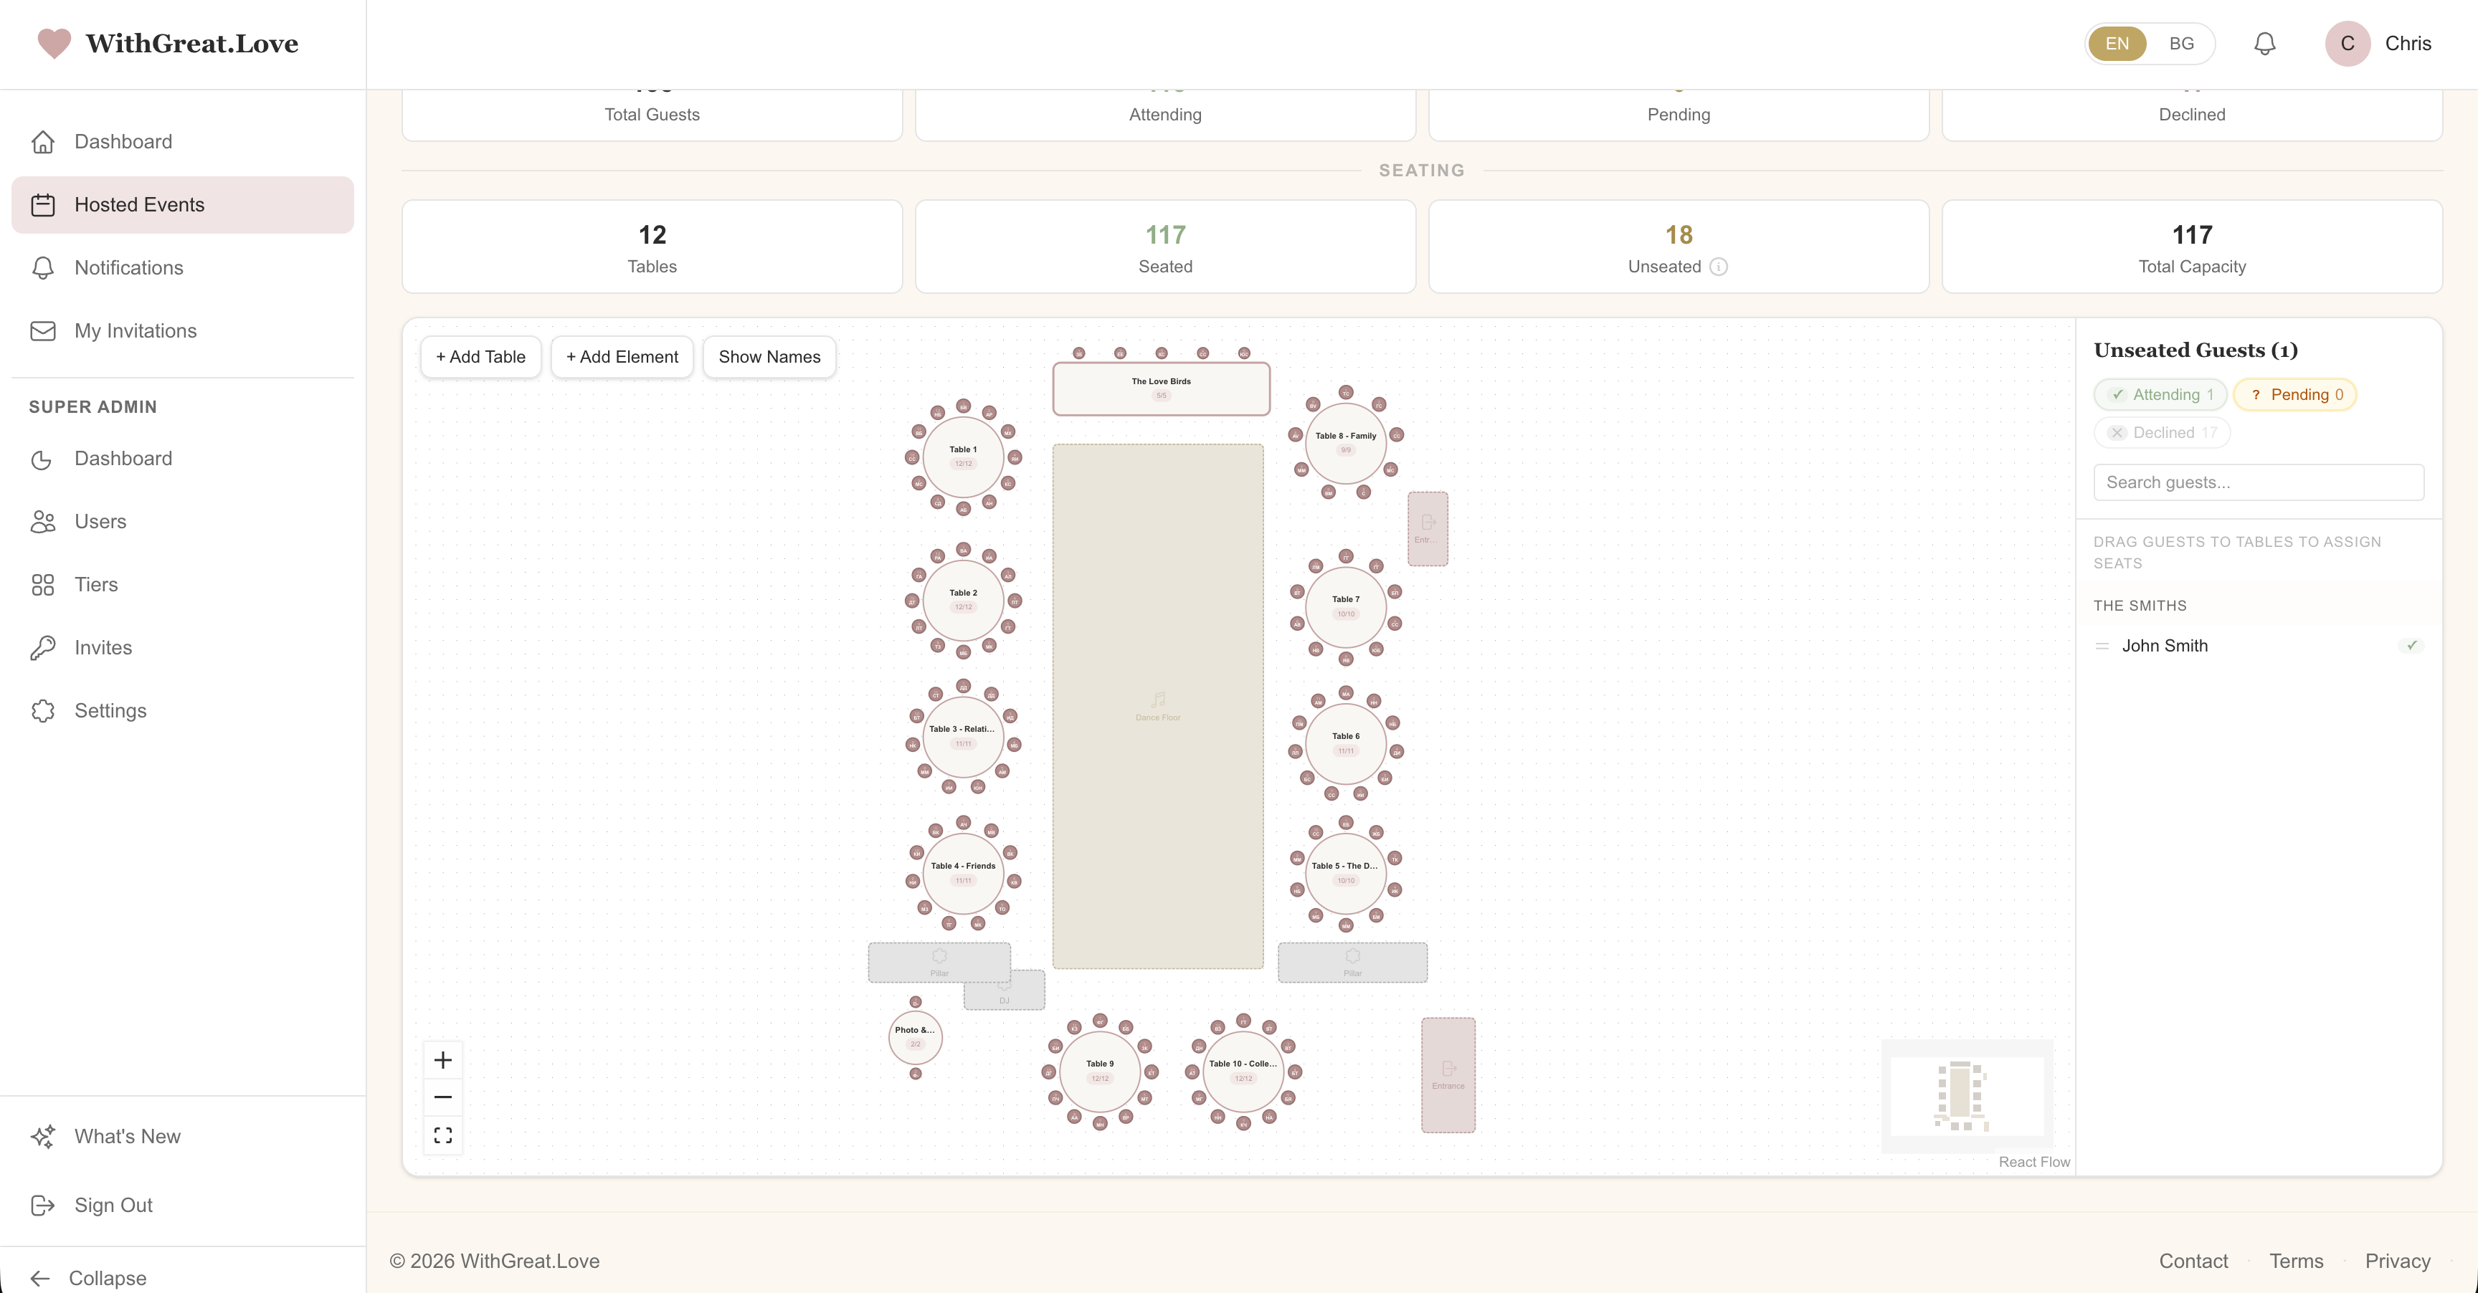The height and width of the screenshot is (1293, 2478).
Task: Zoom out on the seating canvas
Action: pyautogui.click(x=442, y=1097)
